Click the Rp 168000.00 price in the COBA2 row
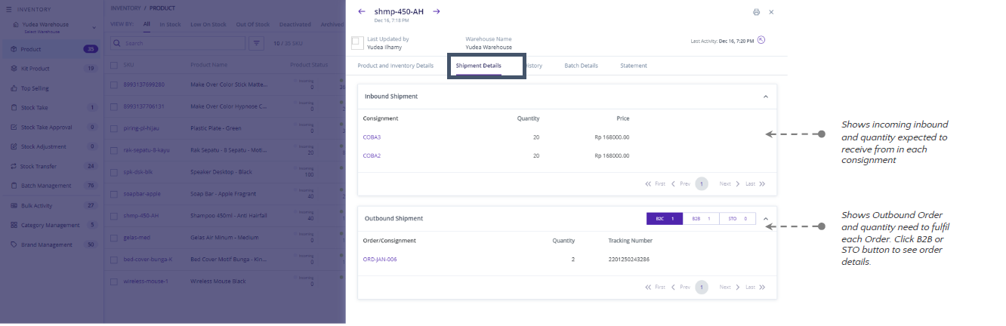The width and height of the screenshot is (1006, 326). (612, 155)
